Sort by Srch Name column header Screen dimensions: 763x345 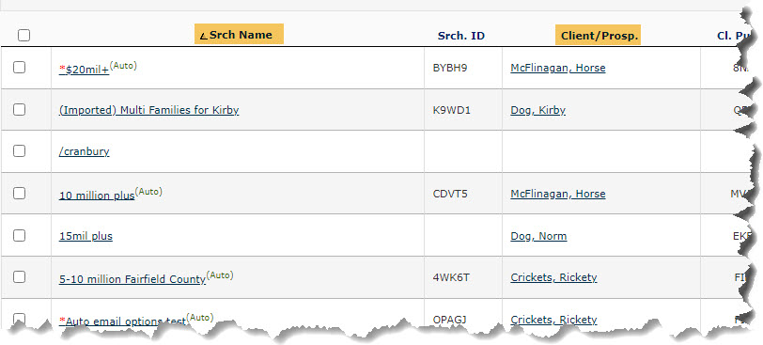[239, 35]
